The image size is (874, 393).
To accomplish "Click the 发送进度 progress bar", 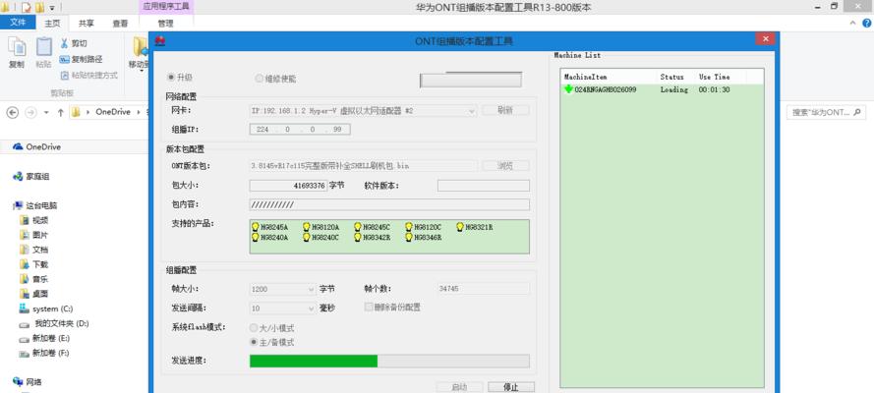I will pyautogui.click(x=389, y=362).
